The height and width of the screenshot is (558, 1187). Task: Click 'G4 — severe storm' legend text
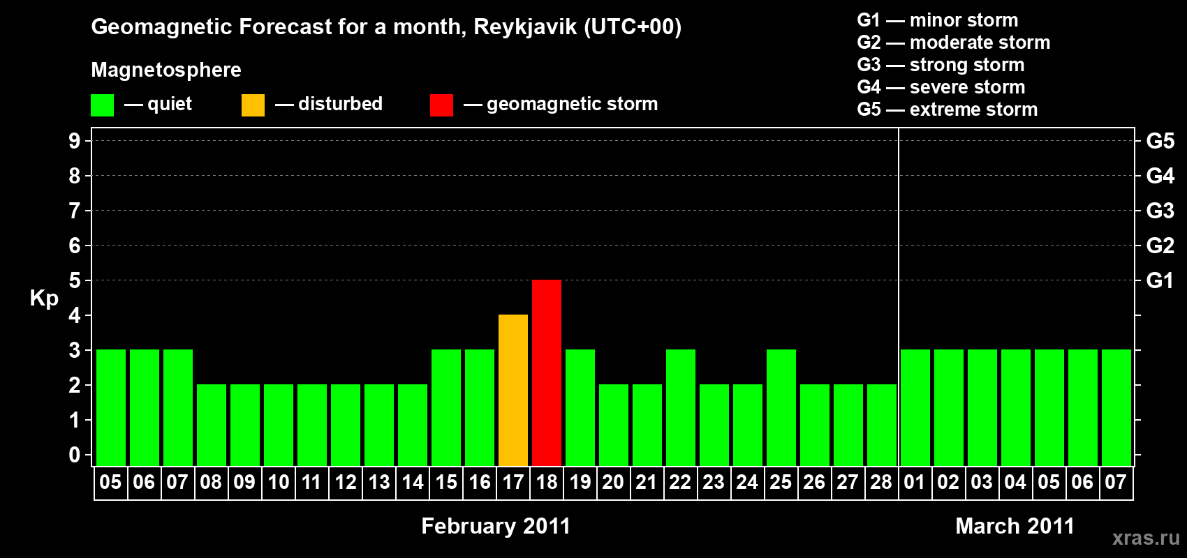click(941, 87)
